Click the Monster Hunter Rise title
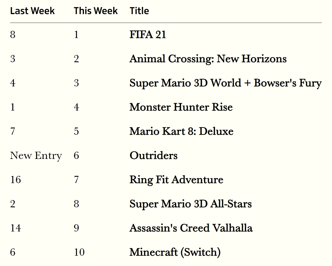The height and width of the screenshot is (266, 332). (x=181, y=107)
